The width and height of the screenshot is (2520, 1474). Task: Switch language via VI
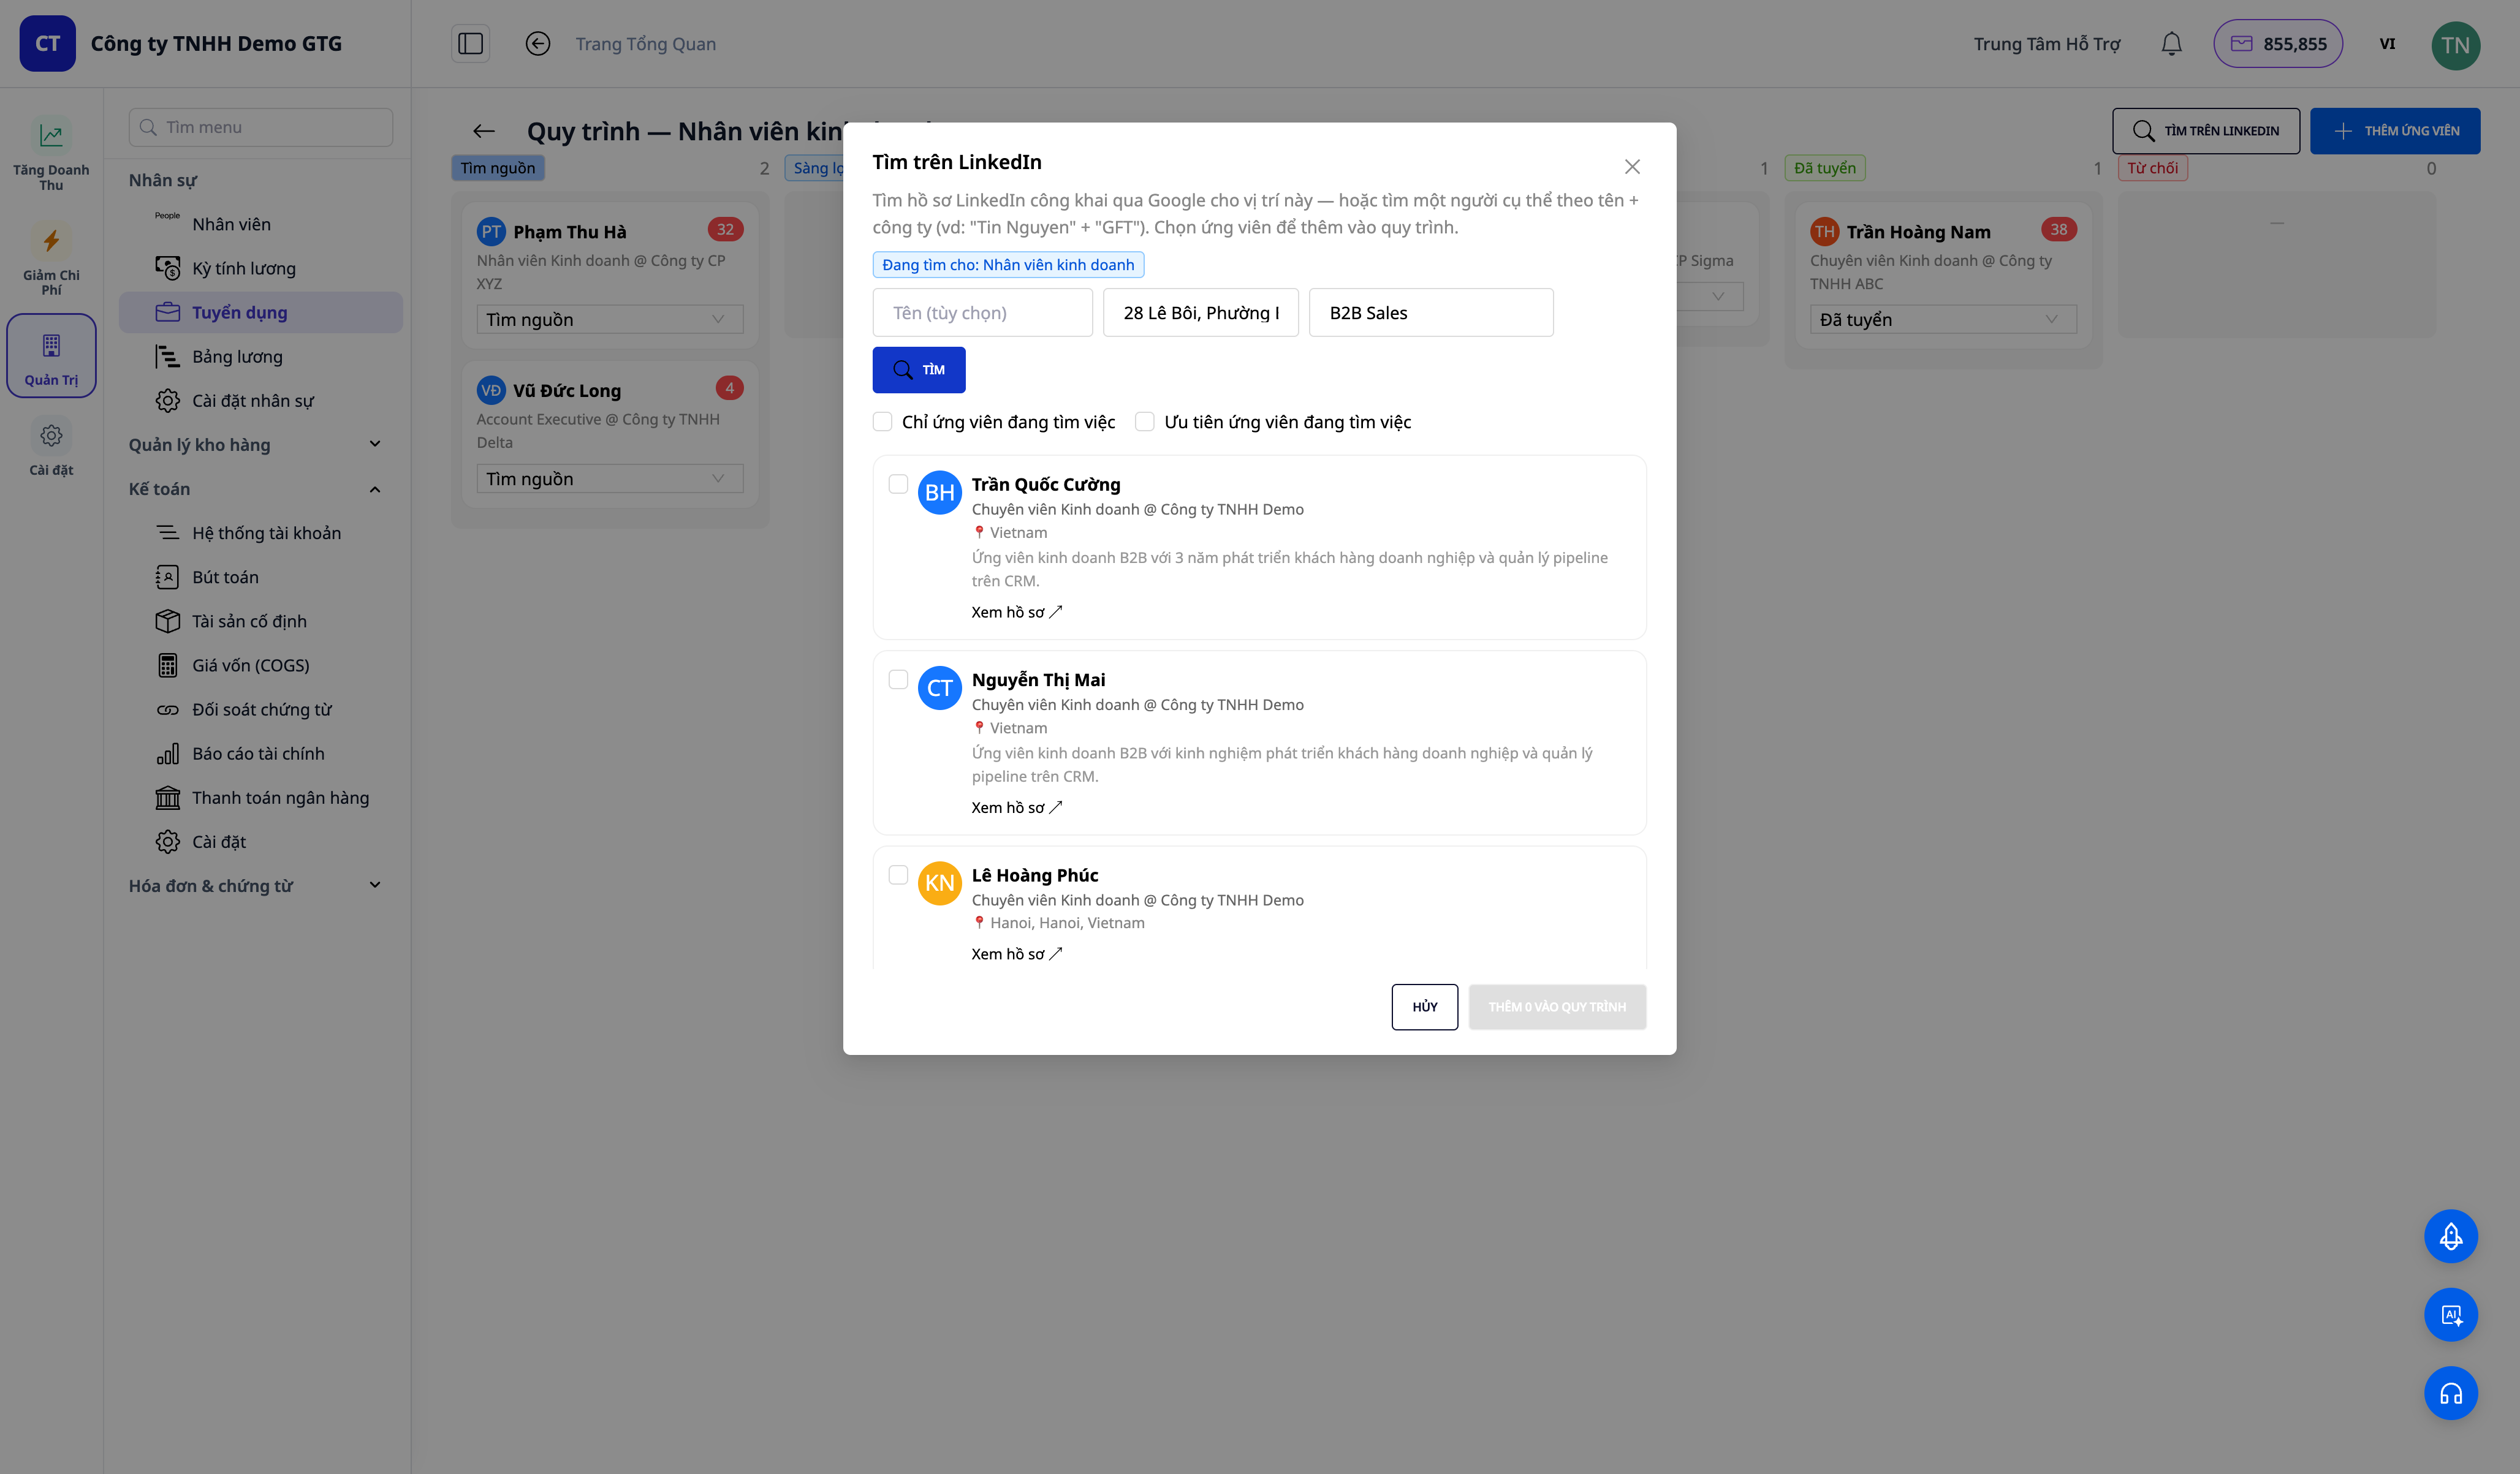tap(2387, 44)
